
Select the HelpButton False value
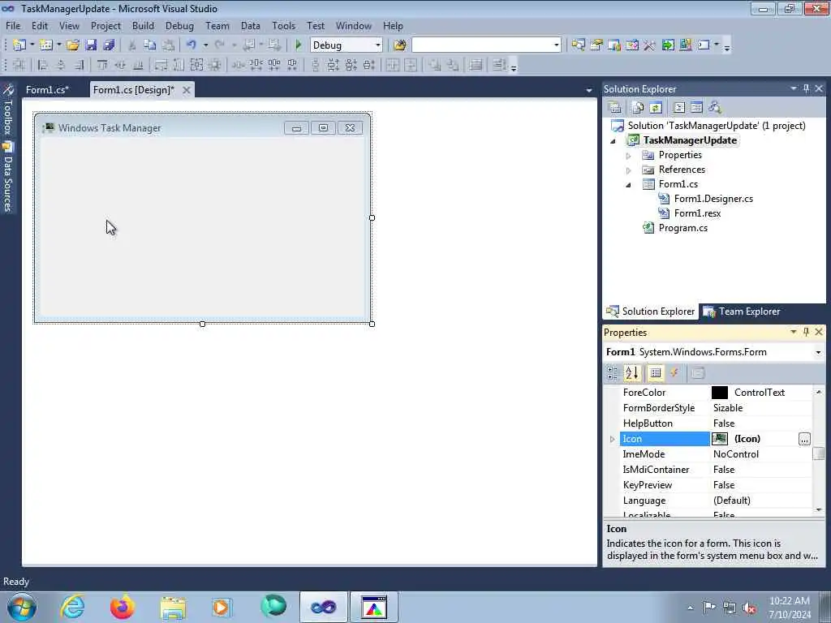[x=760, y=423]
